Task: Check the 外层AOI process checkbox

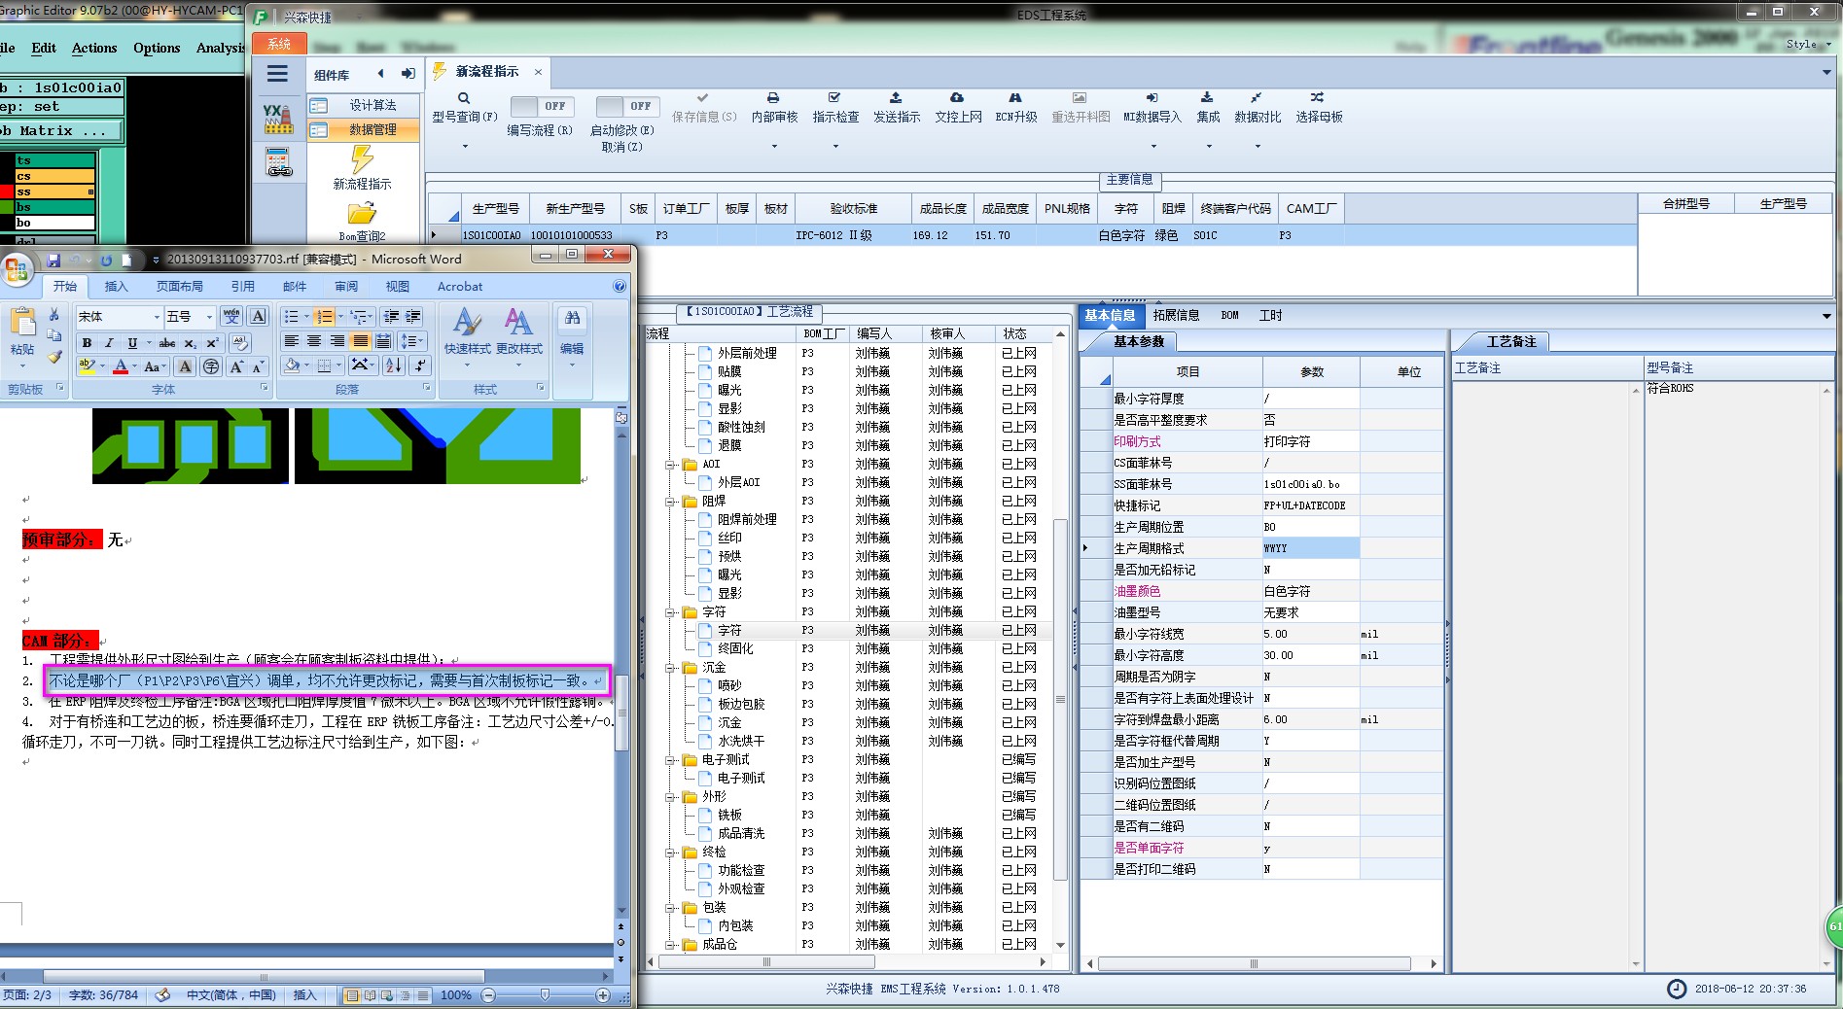Action: click(x=705, y=482)
